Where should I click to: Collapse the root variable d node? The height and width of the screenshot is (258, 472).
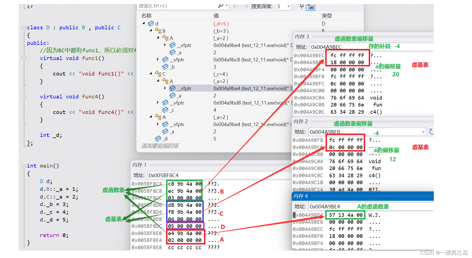point(144,23)
